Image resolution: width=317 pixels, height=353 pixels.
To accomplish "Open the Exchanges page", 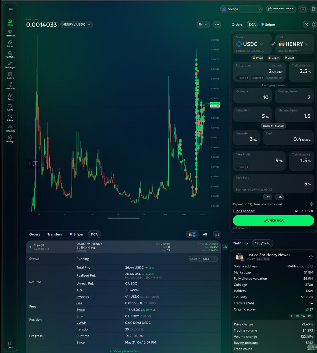I will 10,65.
